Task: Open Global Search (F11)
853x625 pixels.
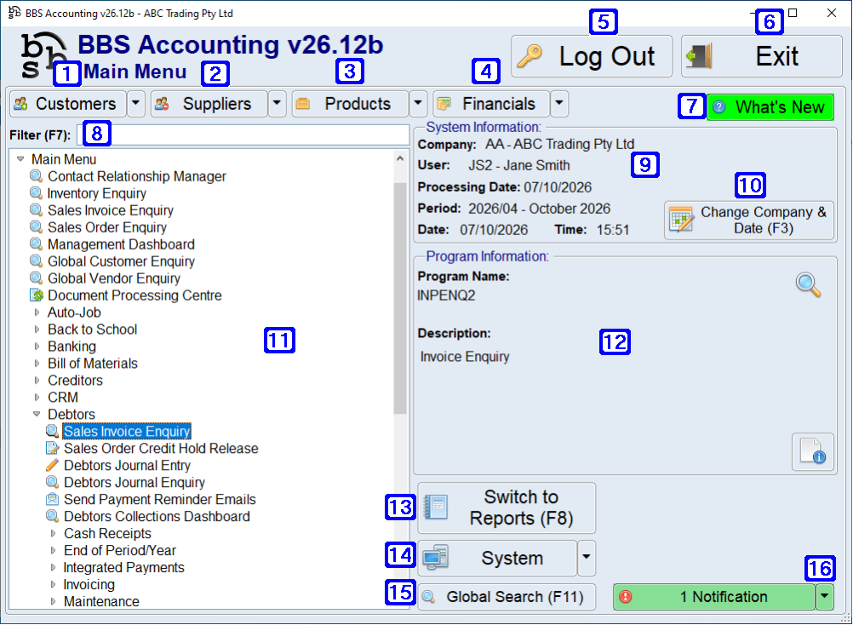Action: [x=507, y=597]
